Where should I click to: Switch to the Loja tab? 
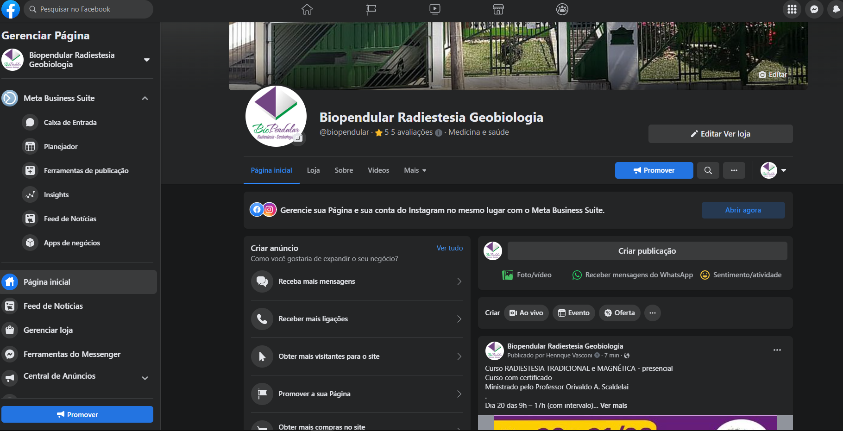[313, 170]
